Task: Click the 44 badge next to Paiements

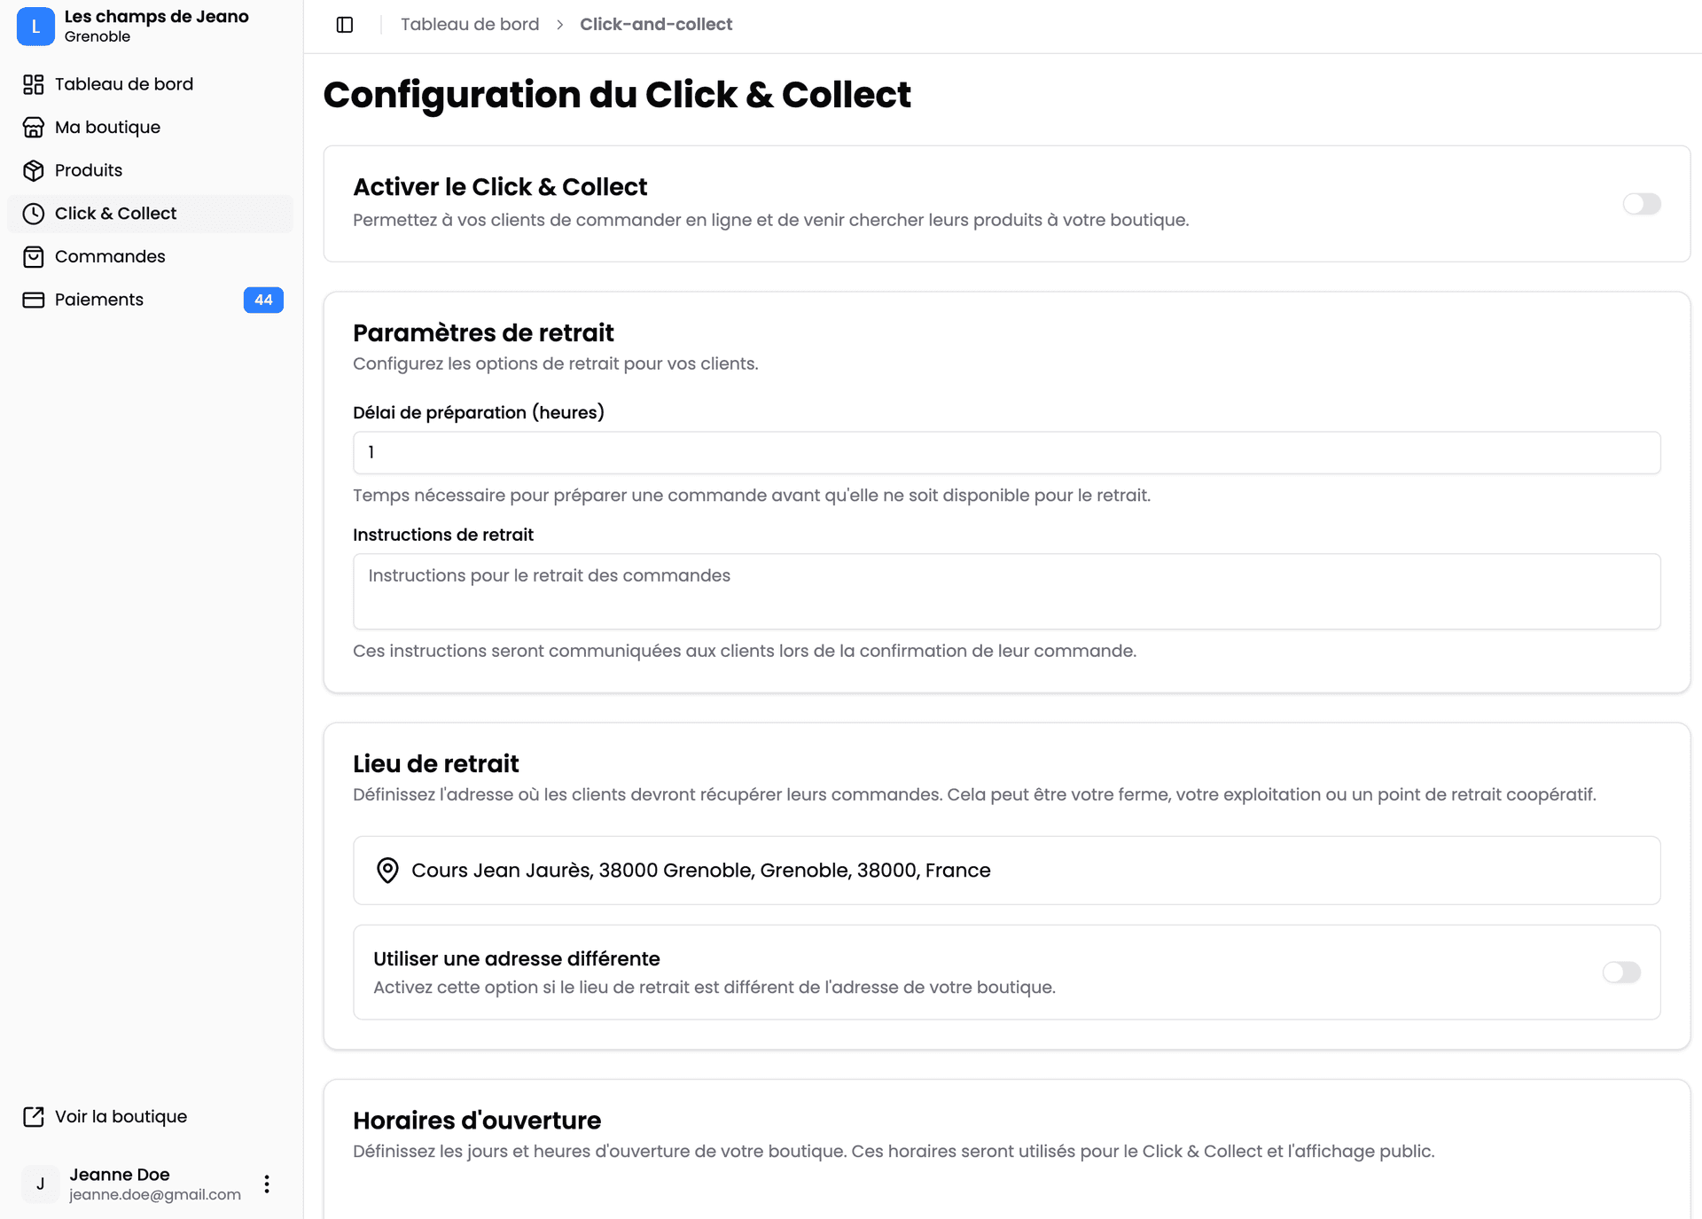Action: (x=263, y=300)
